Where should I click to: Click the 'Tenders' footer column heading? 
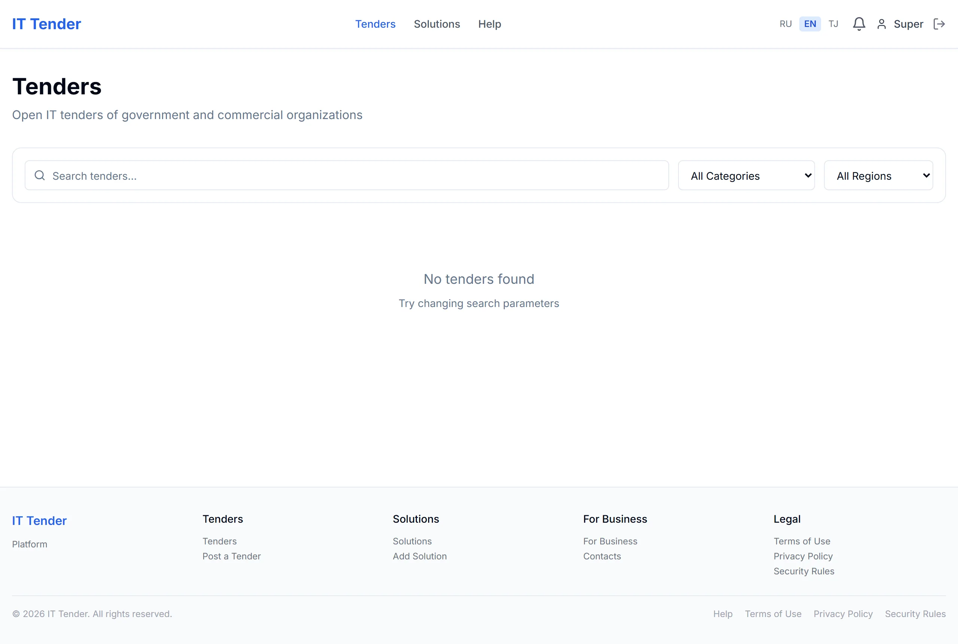click(222, 519)
